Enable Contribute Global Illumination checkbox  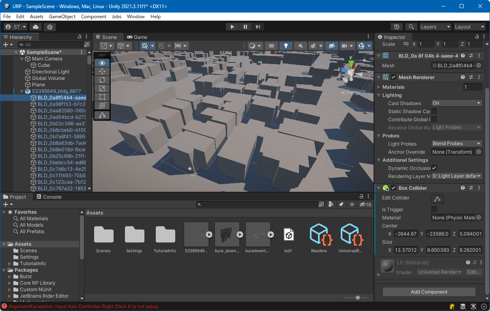tap(434, 119)
